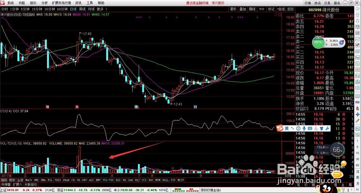Click the down arrow icon in right toolbar
The width and height of the screenshot is (361, 193).
tap(357, 21)
